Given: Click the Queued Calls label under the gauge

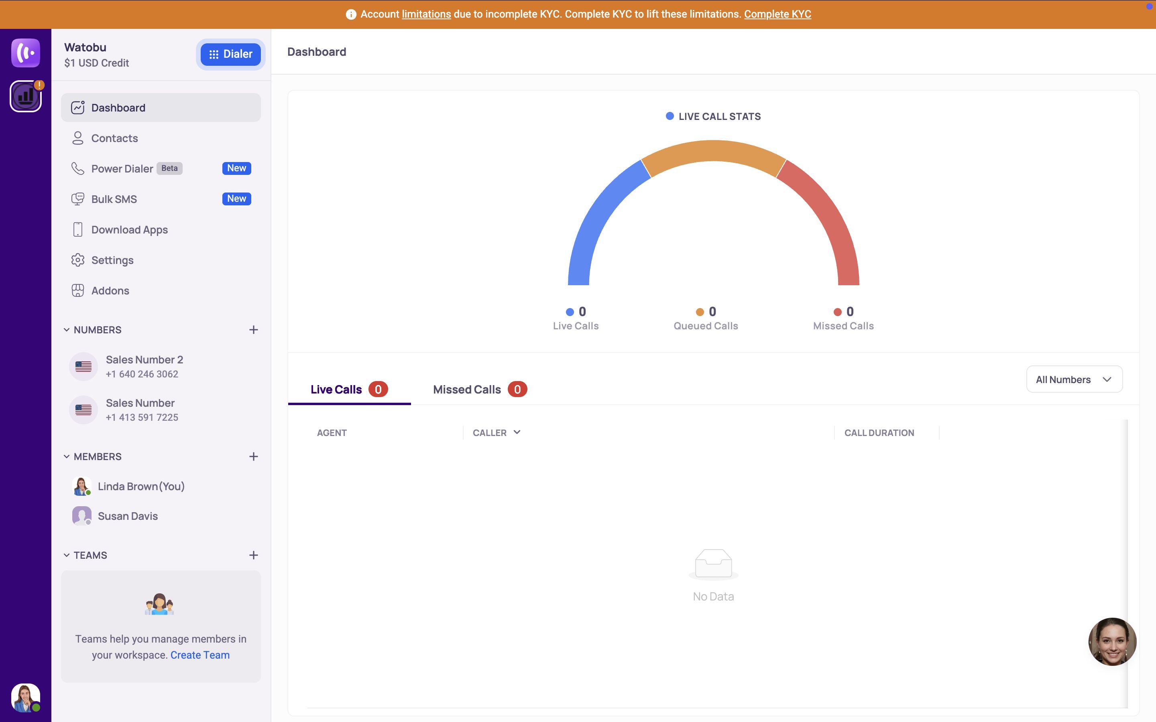Looking at the screenshot, I should (x=706, y=326).
